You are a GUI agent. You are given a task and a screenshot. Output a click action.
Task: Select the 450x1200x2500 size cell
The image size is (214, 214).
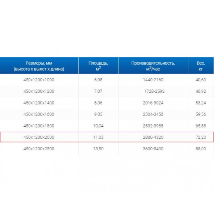(39, 149)
